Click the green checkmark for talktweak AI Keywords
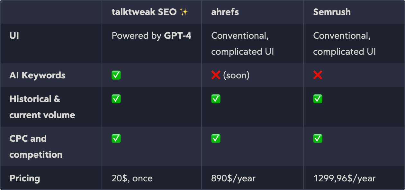 (x=116, y=75)
